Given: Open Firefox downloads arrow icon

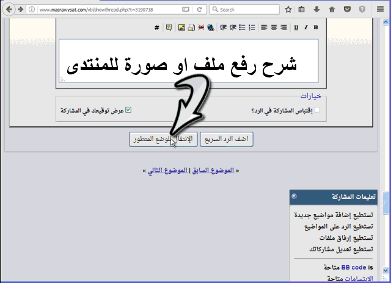Looking at the screenshot, I should coord(316,10).
